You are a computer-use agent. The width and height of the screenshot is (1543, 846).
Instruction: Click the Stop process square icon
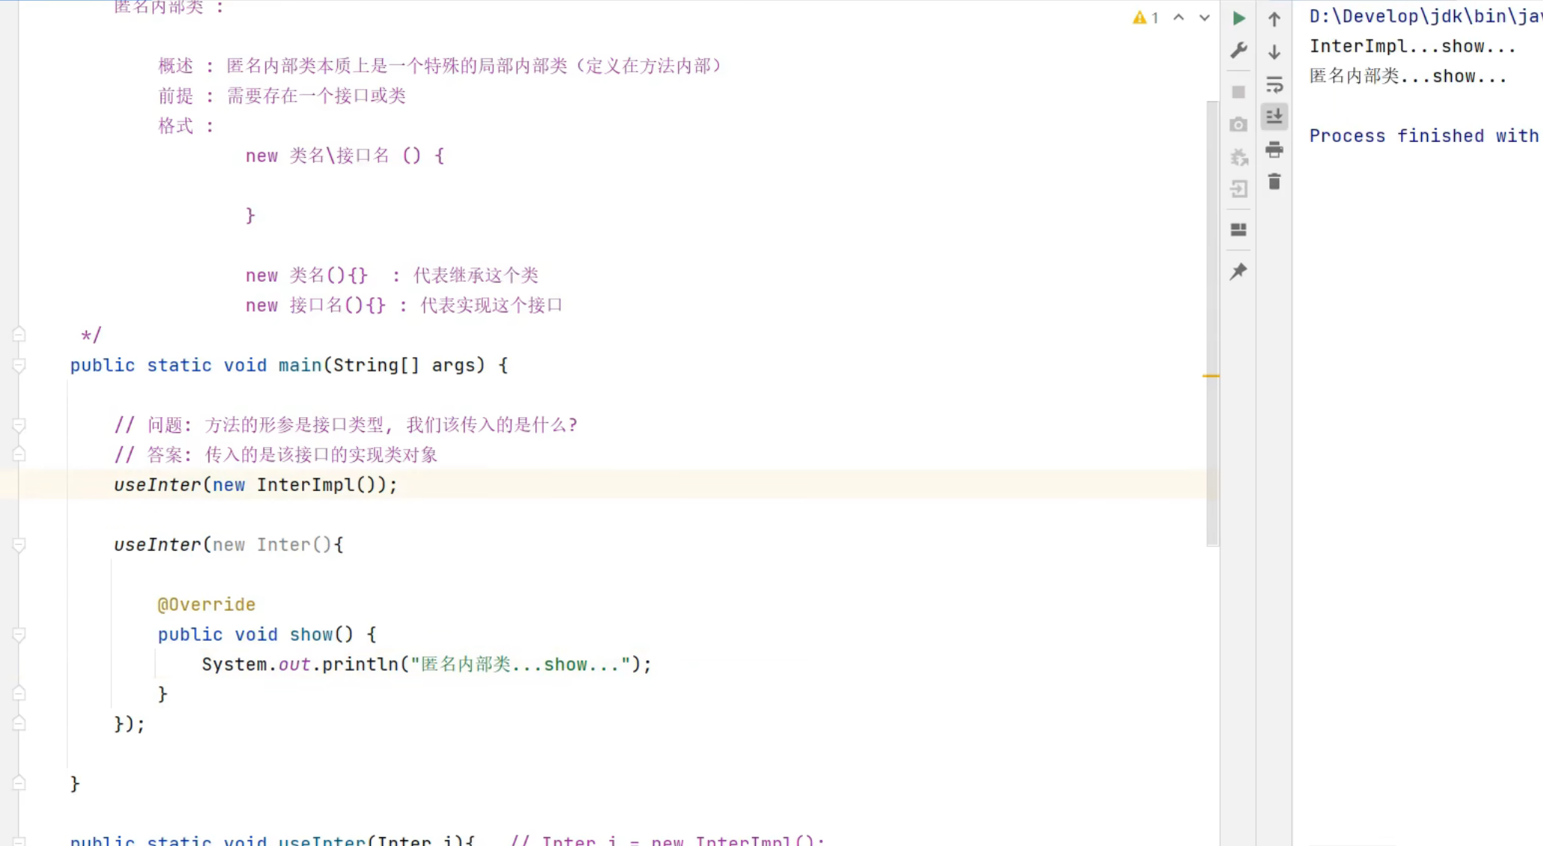pos(1239,92)
